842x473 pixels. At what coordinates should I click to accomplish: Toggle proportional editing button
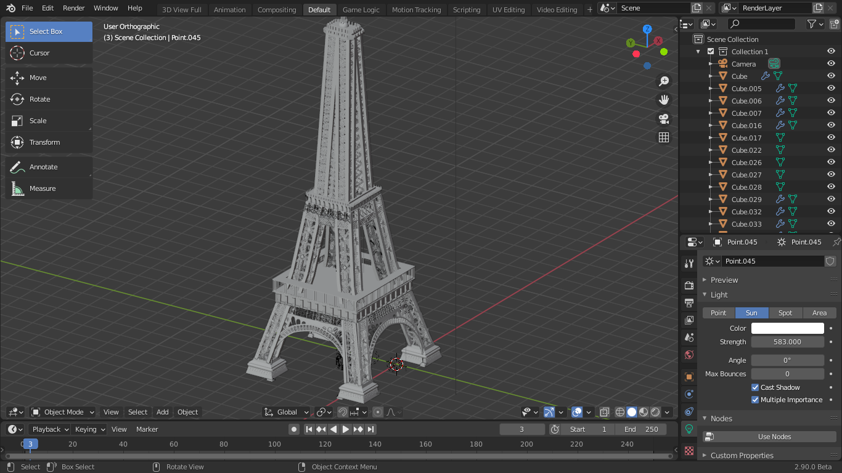tap(378, 412)
